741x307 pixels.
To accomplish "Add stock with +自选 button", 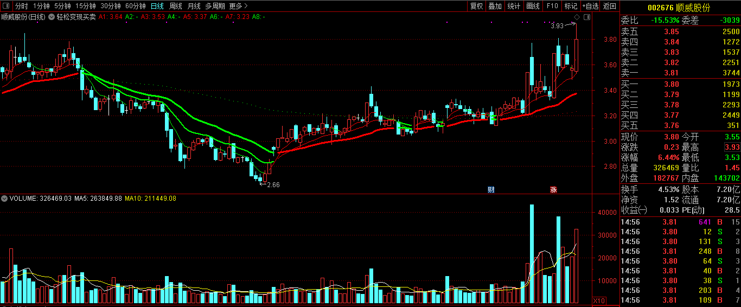I will (x=590, y=6).
